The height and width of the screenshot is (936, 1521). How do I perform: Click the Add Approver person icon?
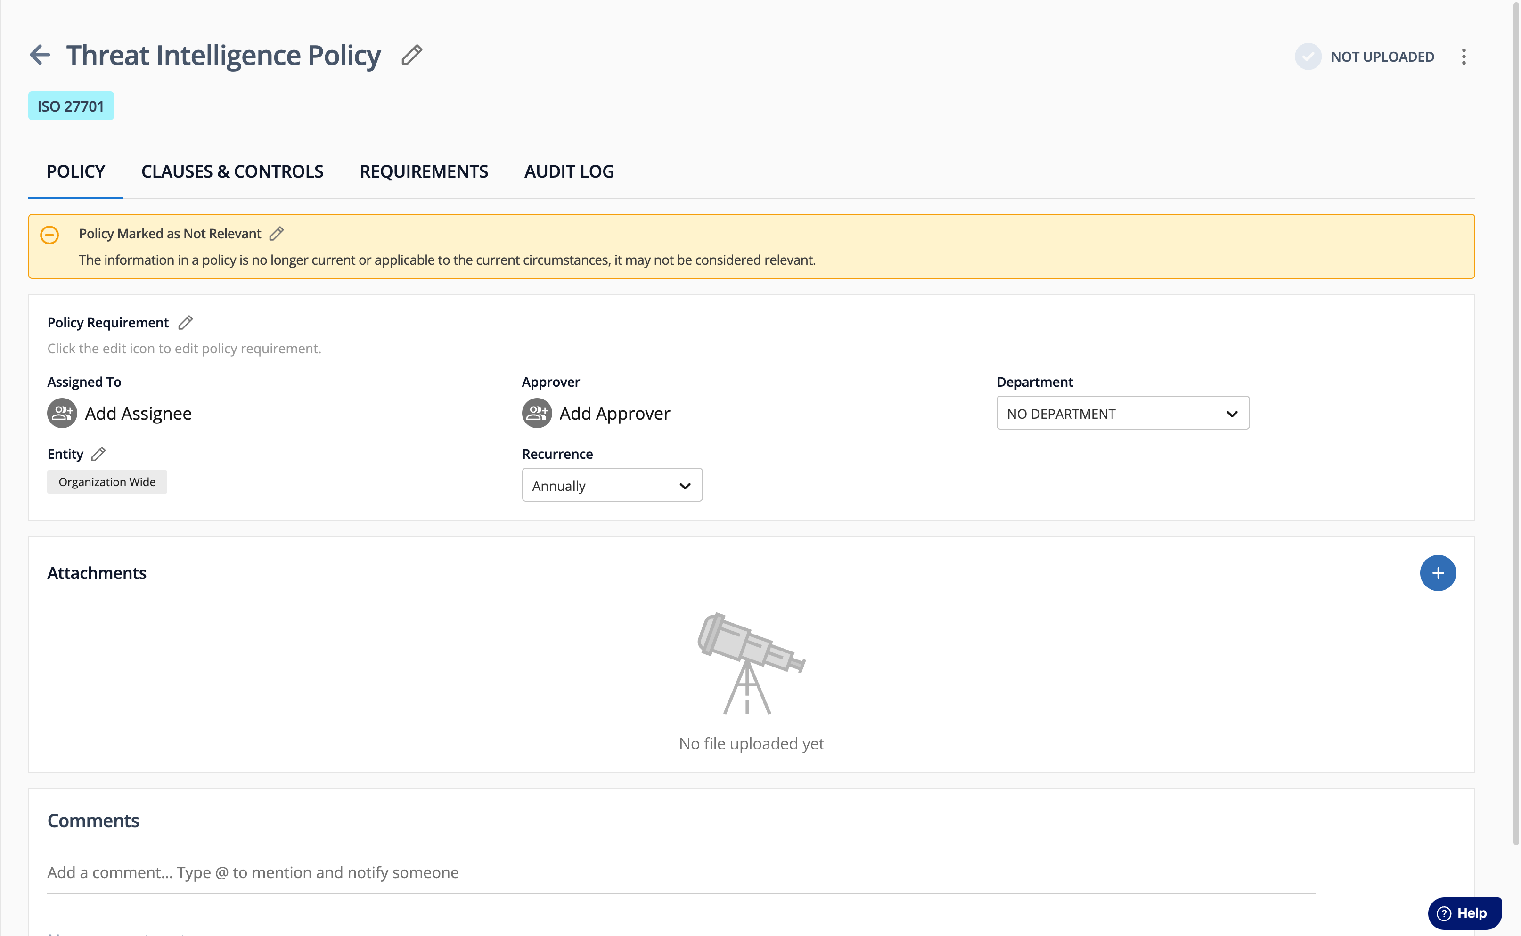[537, 413]
